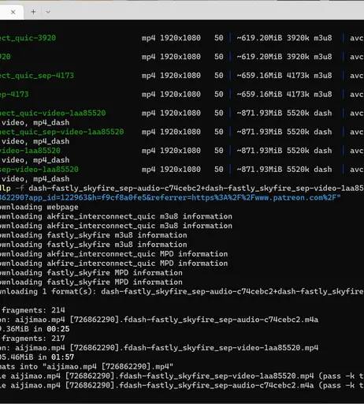This screenshot has height=404, width=364.
Task: Click the 'wnloading webpage' output line
Action: (39, 207)
